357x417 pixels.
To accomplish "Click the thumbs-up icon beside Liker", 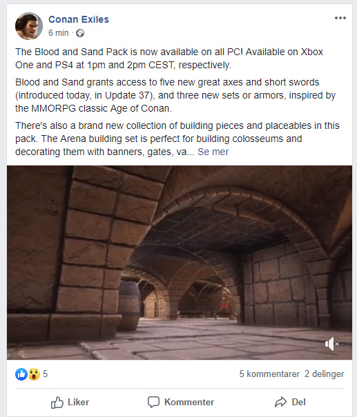I will click(x=57, y=403).
